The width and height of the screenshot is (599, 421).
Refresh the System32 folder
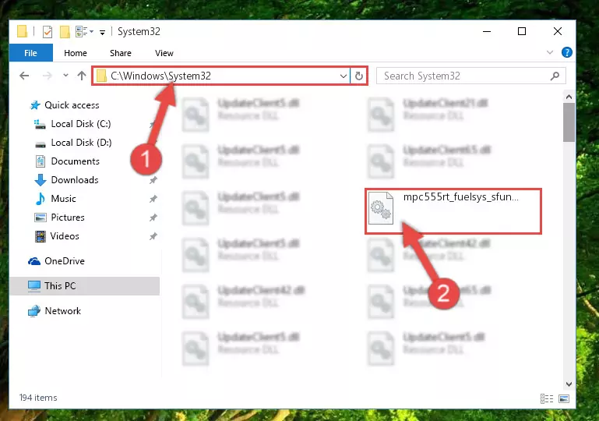click(359, 76)
